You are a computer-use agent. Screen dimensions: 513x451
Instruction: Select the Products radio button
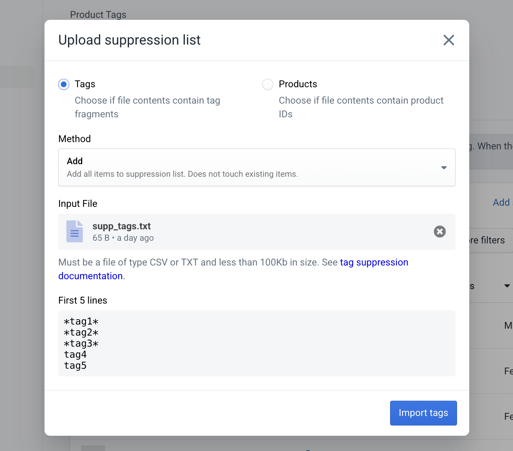pos(268,84)
